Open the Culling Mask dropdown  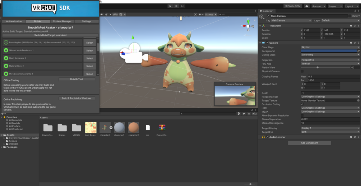330,55
